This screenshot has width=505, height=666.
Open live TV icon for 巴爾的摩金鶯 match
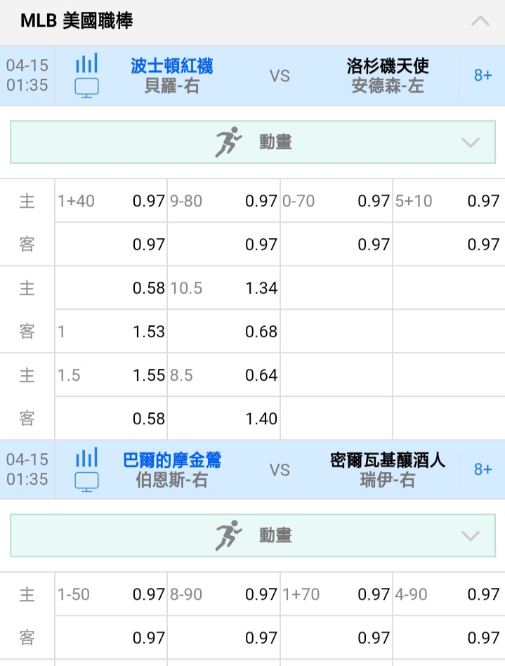point(86,482)
